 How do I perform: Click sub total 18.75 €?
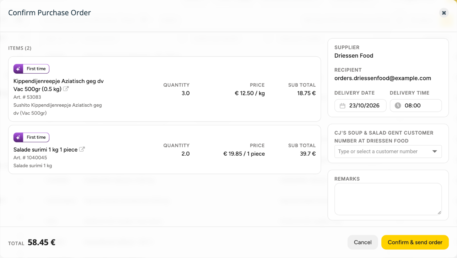click(306, 93)
